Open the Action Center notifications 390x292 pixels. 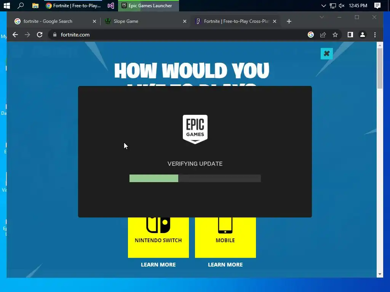tap(377, 5)
